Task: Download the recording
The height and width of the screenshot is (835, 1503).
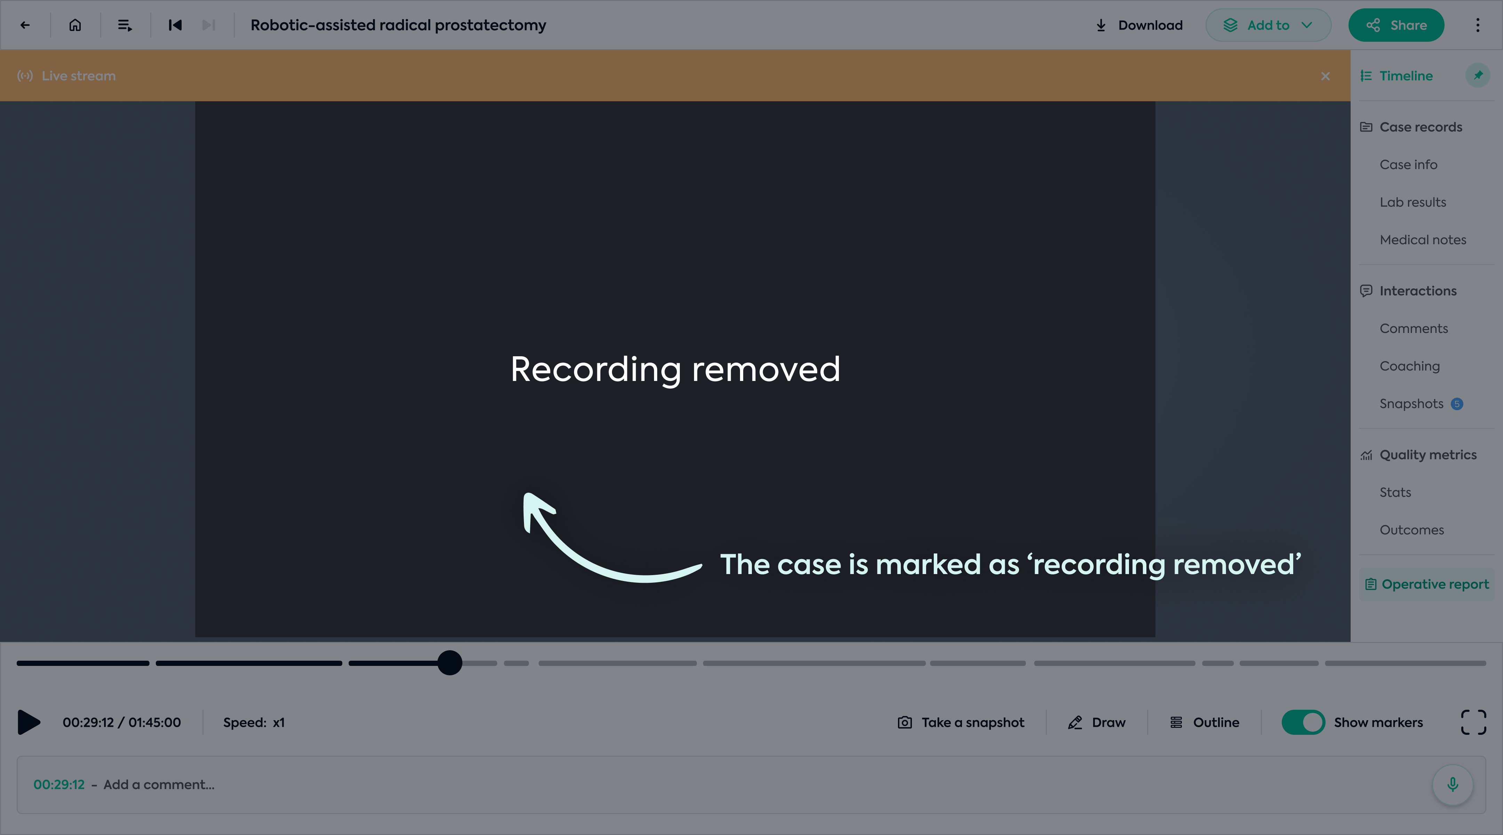Action: click(x=1139, y=25)
